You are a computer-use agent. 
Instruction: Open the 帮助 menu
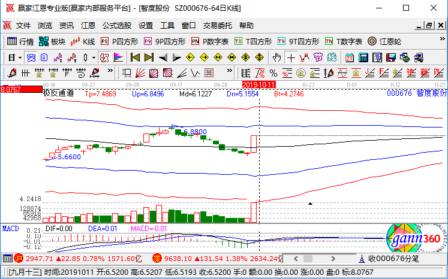(246, 26)
